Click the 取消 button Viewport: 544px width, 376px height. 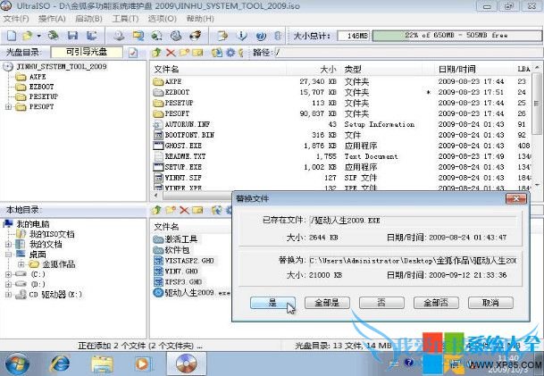pos(490,303)
